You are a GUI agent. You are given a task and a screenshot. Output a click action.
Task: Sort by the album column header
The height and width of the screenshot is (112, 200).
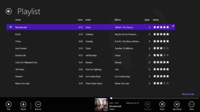click(118, 20)
